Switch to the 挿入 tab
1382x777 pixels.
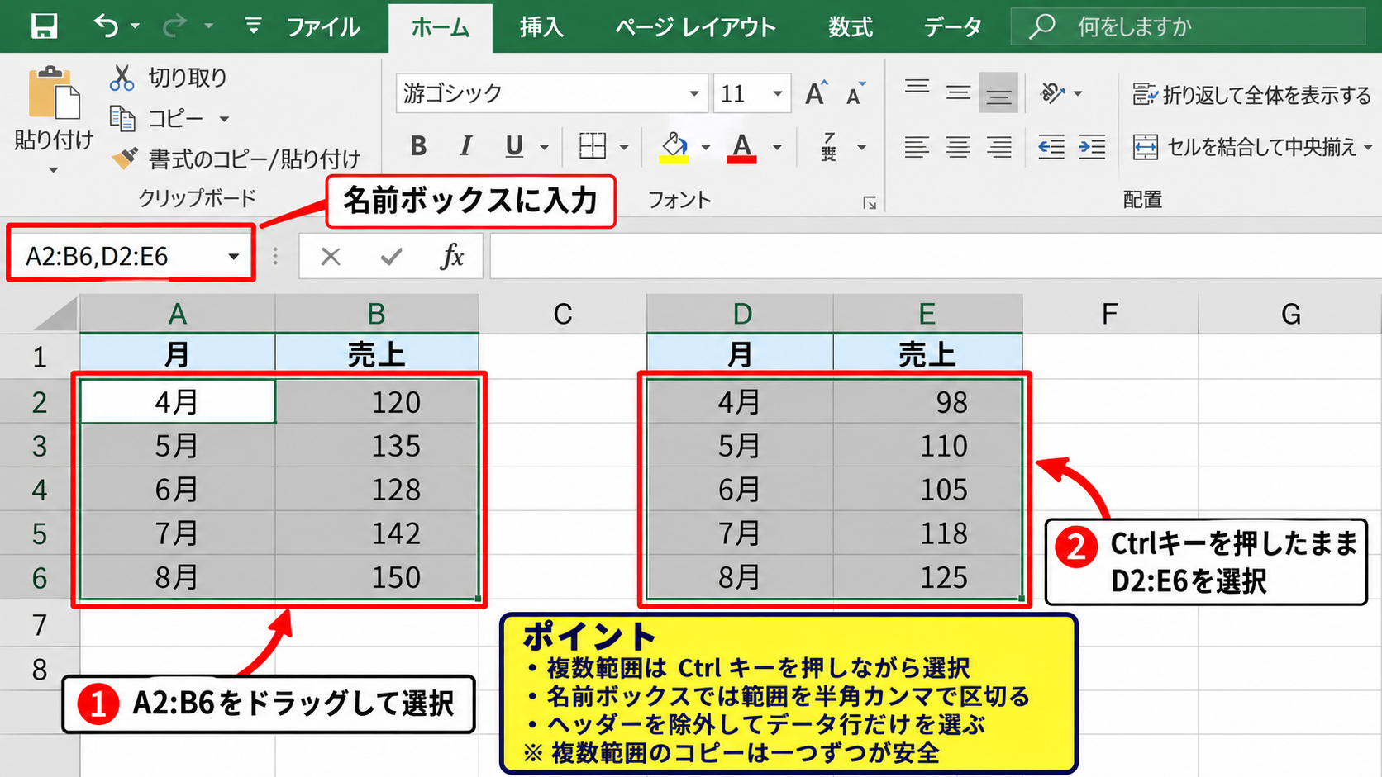click(x=541, y=27)
